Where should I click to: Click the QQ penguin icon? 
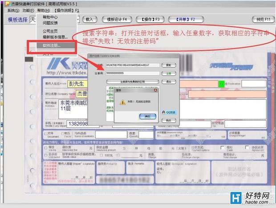click(x=163, y=112)
